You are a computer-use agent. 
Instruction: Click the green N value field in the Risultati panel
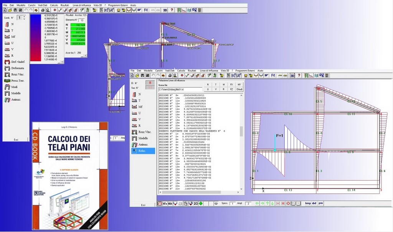[x=78, y=25]
